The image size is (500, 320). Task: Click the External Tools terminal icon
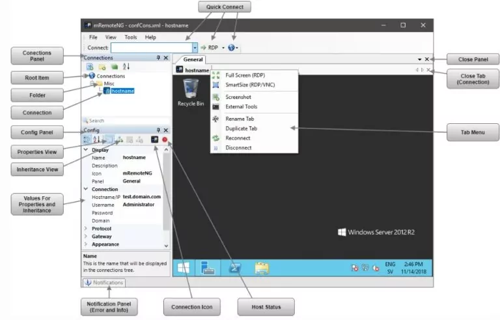(x=216, y=107)
